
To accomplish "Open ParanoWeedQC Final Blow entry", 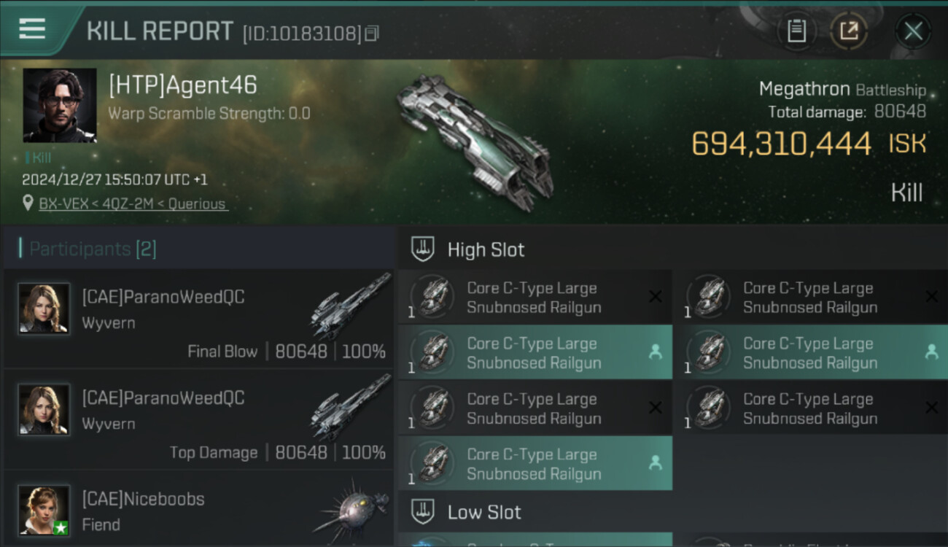I will coord(198,319).
